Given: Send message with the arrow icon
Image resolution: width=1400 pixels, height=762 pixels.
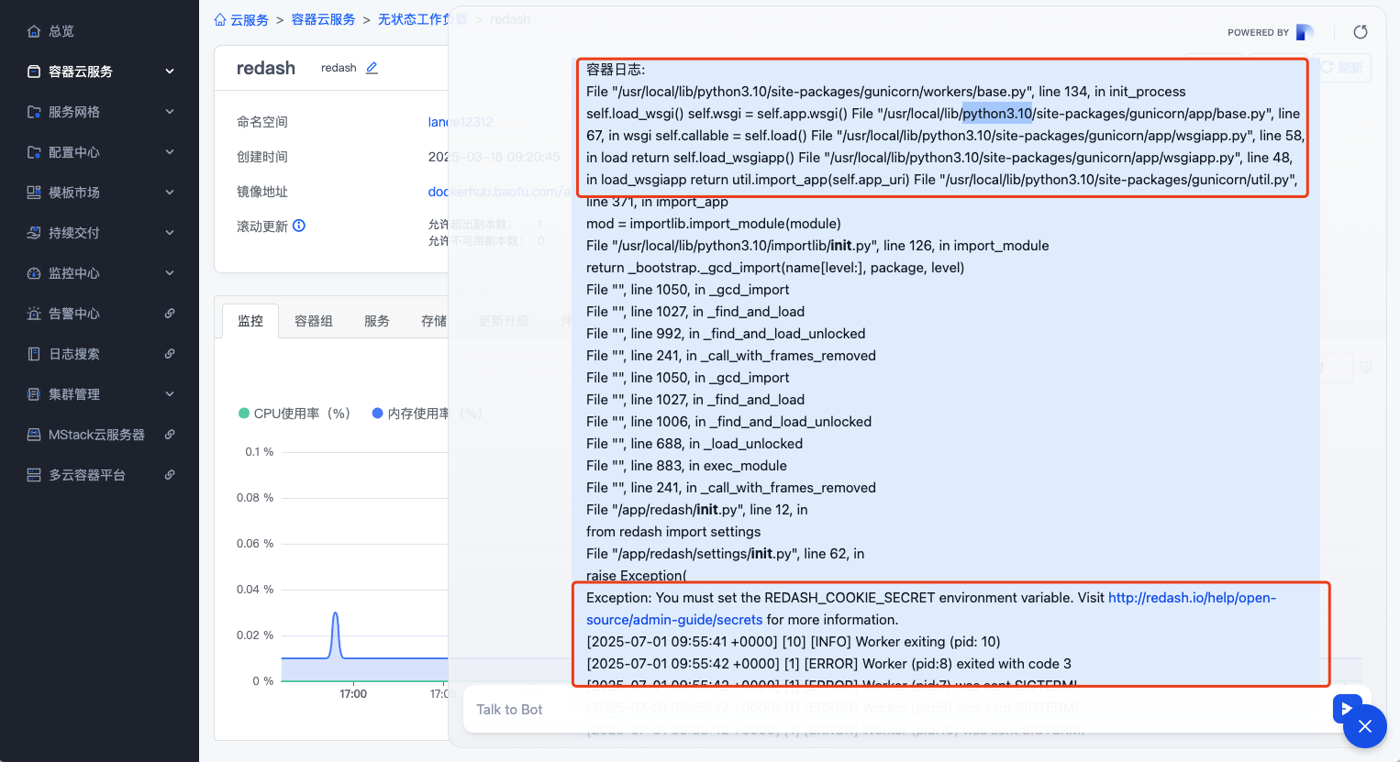Looking at the screenshot, I should tap(1345, 708).
